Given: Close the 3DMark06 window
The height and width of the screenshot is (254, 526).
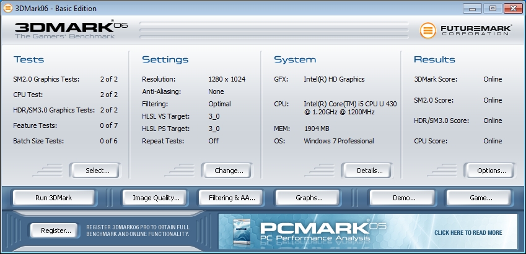Looking at the screenshot, I should tap(513, 9).
